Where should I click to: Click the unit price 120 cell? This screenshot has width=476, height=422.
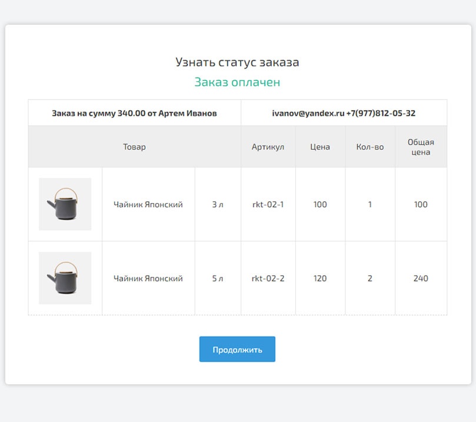320,278
